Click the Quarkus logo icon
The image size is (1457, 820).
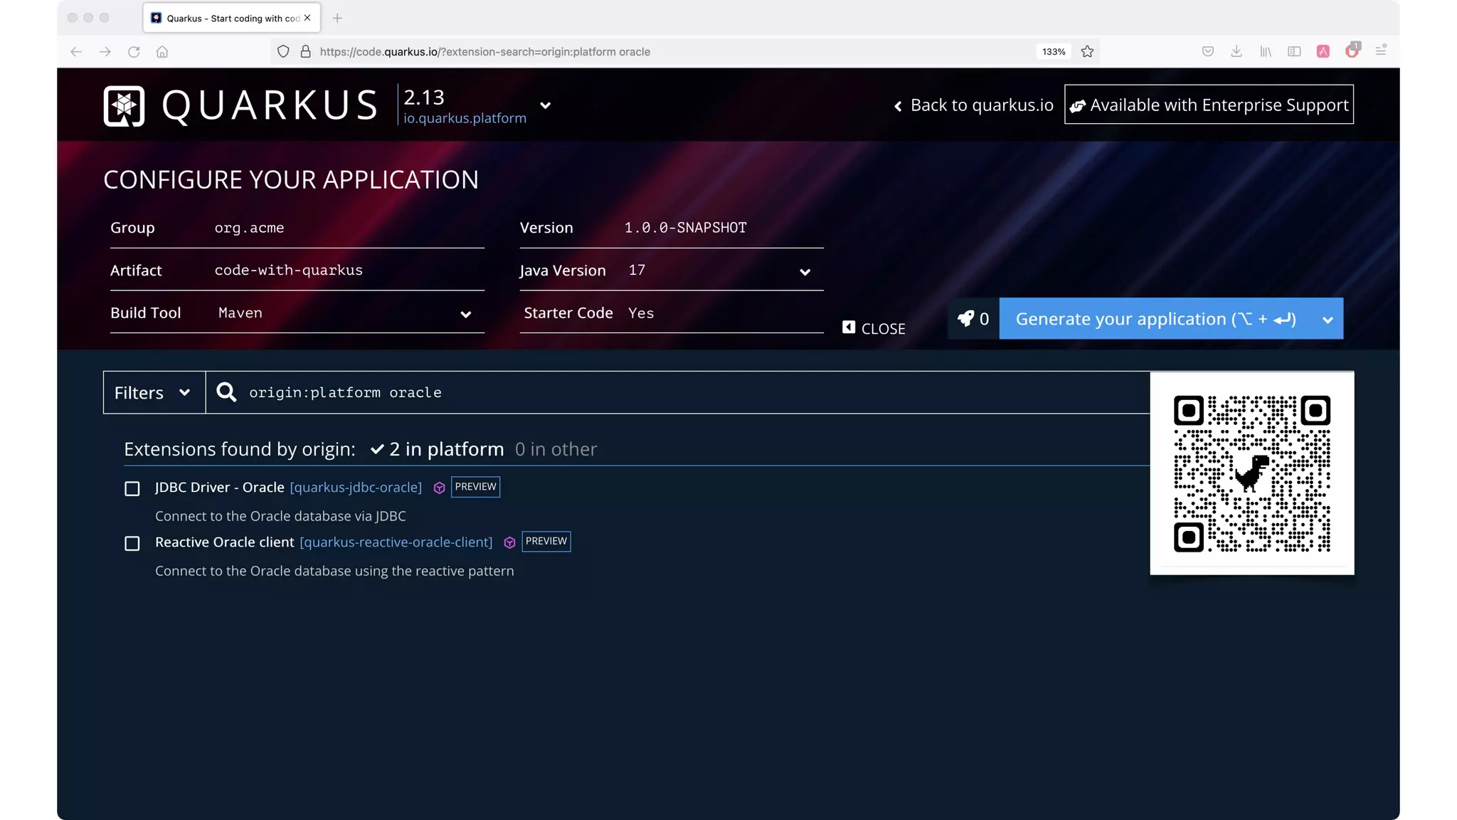click(x=124, y=106)
